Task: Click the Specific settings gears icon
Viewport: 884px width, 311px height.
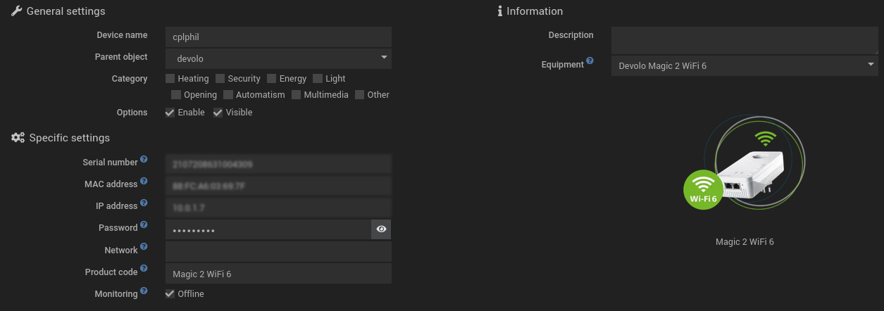Action: [x=18, y=137]
